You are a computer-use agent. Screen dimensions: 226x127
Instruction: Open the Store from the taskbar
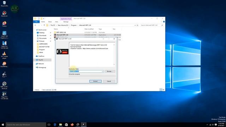click(x=66, y=125)
